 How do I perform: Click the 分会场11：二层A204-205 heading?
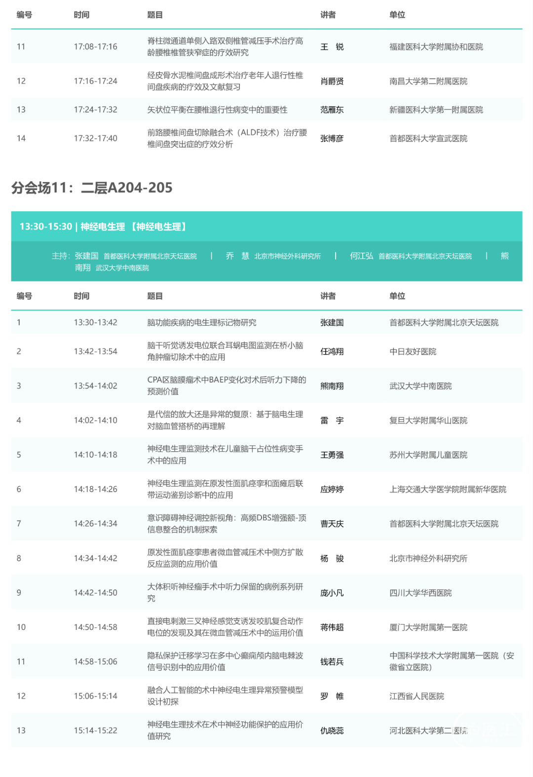coord(92,188)
